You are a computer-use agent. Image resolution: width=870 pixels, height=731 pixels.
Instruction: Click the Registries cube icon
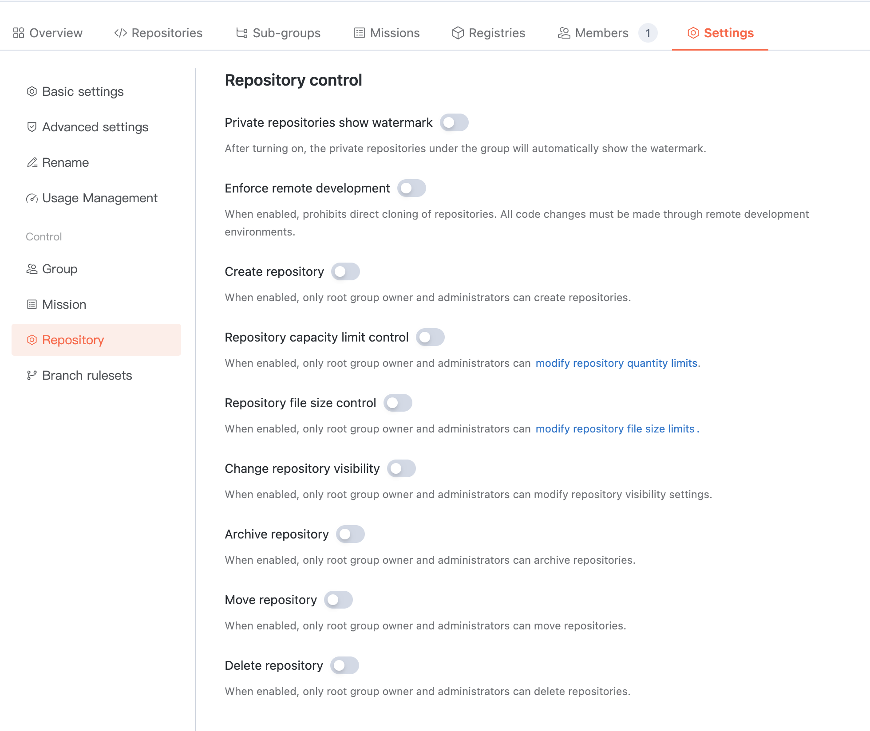click(x=458, y=33)
